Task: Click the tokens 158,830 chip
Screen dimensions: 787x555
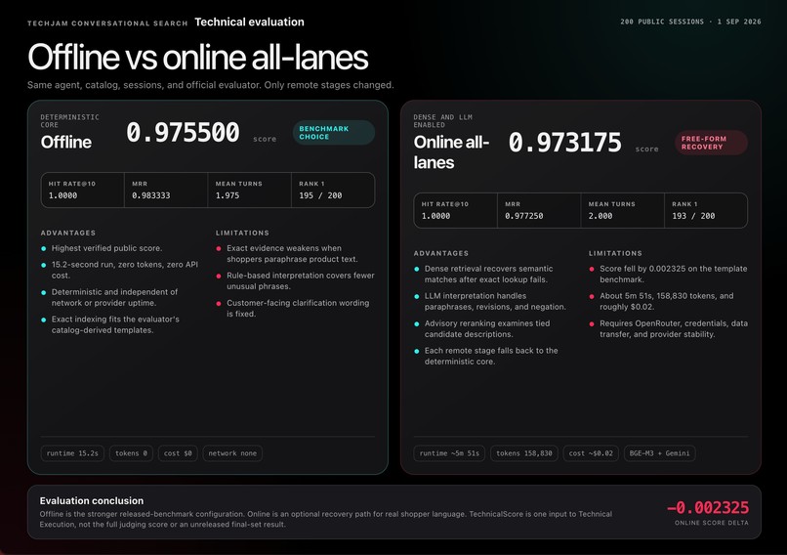Action: point(524,453)
